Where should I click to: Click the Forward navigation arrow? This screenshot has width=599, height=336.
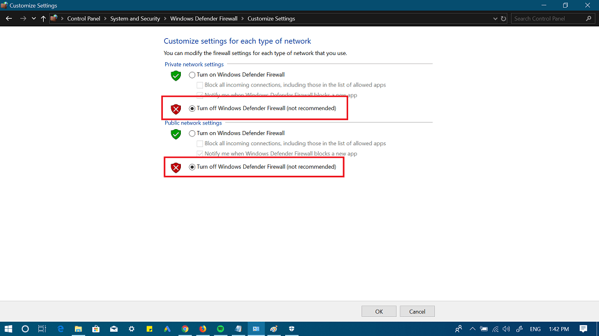tap(23, 19)
